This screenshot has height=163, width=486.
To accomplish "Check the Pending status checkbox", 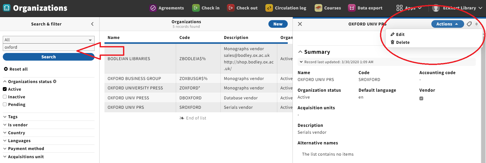I will [5, 104].
